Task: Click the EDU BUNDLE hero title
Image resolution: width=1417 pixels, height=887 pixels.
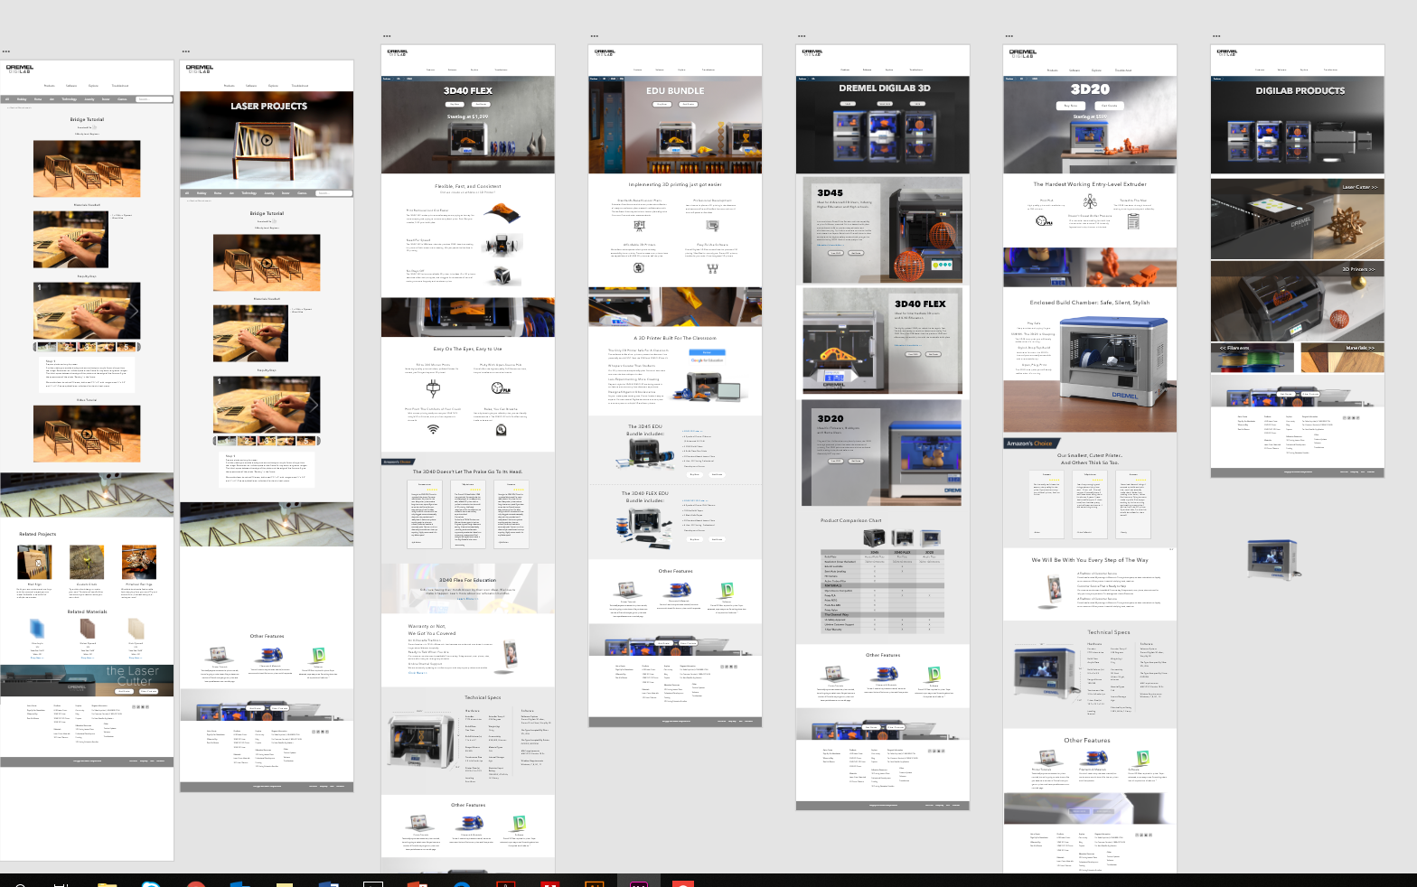Action: pyautogui.click(x=675, y=90)
